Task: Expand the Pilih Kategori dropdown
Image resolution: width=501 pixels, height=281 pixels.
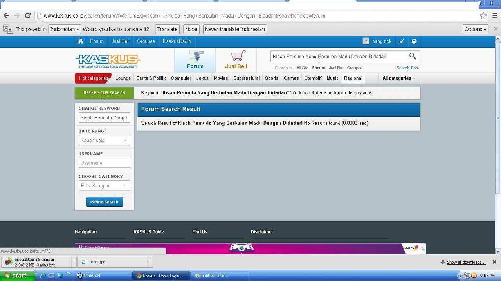Action: tap(105, 185)
